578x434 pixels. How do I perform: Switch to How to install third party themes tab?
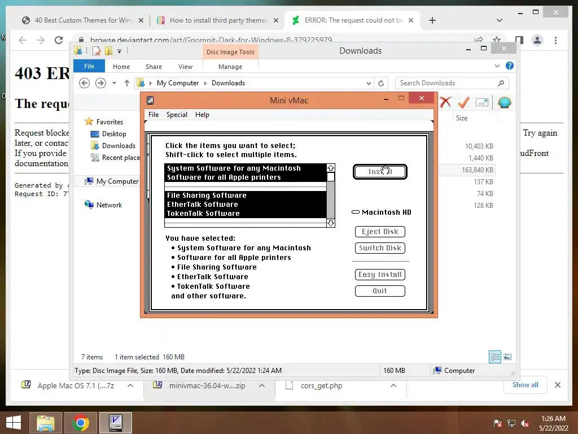pos(217,20)
